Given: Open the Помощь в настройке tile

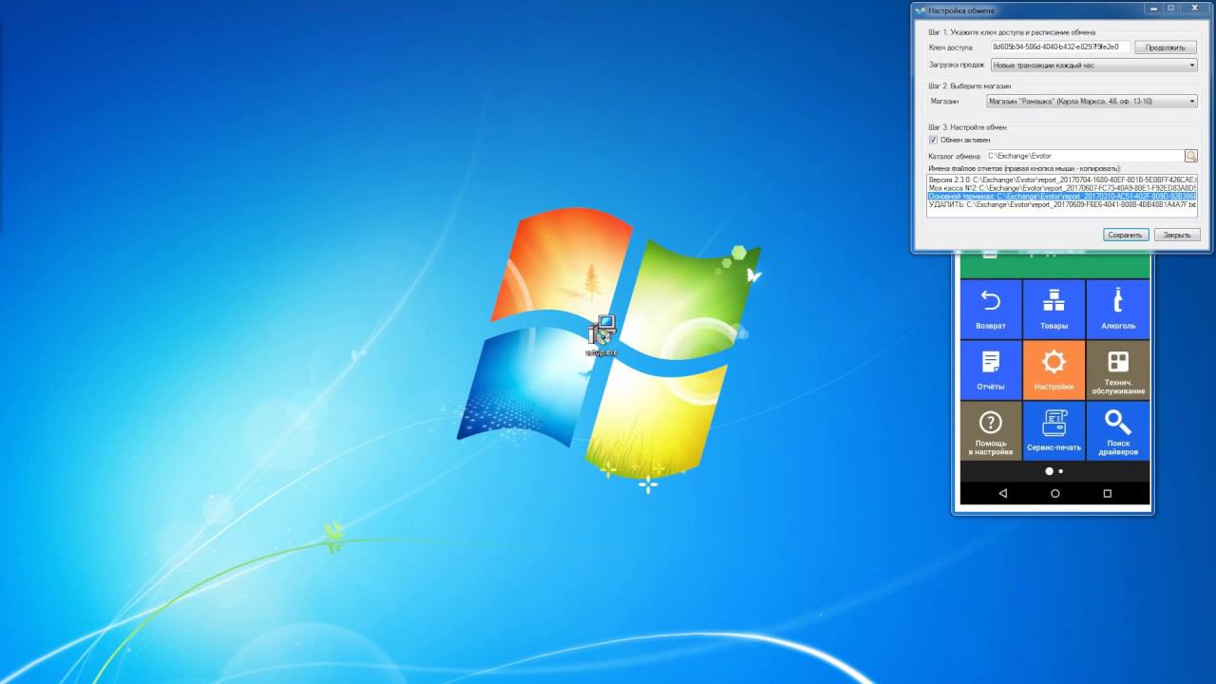Looking at the screenshot, I should coord(991,430).
